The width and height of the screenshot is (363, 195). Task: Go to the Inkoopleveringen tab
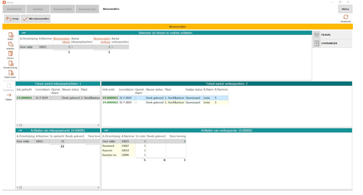pyautogui.click(x=87, y=9)
